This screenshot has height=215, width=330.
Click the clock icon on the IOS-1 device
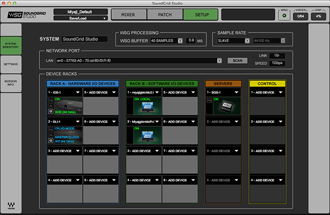tap(51, 112)
